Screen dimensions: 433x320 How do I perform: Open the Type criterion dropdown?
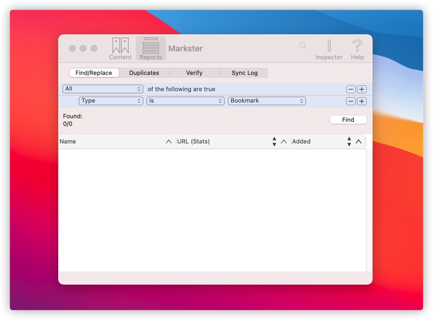[111, 101]
